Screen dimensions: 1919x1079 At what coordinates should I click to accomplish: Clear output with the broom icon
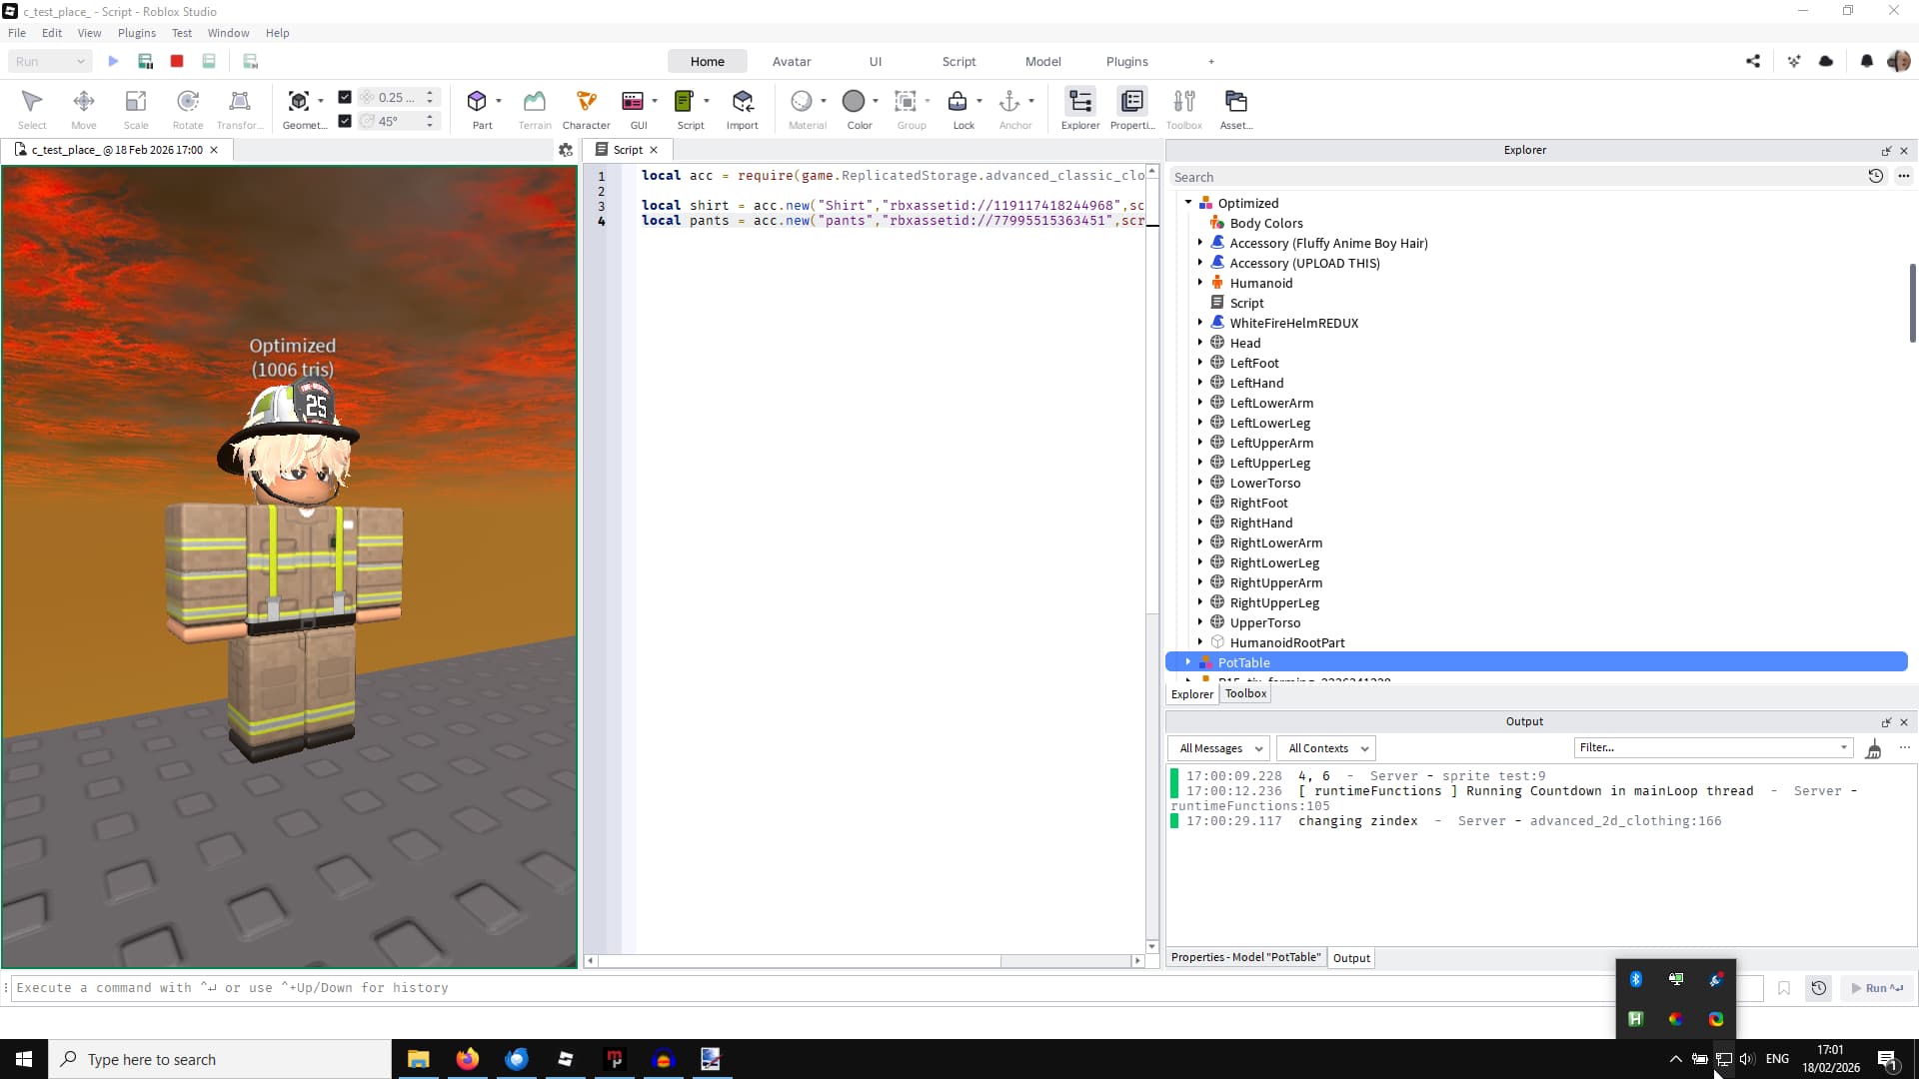(1874, 749)
